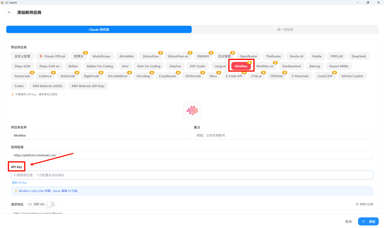Open the MiniMax Coding Plan 特惠 link
The height and width of the screenshot is (228, 384).
pyautogui.click(x=48, y=191)
